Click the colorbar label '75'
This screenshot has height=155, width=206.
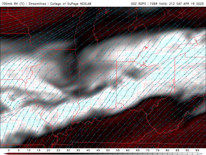pyautogui.click(x=158, y=150)
